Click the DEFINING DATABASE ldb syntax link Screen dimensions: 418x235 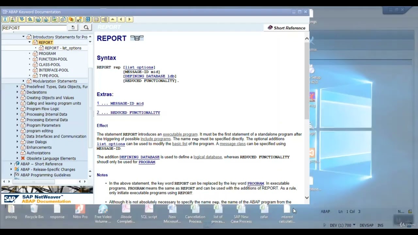pos(150,76)
